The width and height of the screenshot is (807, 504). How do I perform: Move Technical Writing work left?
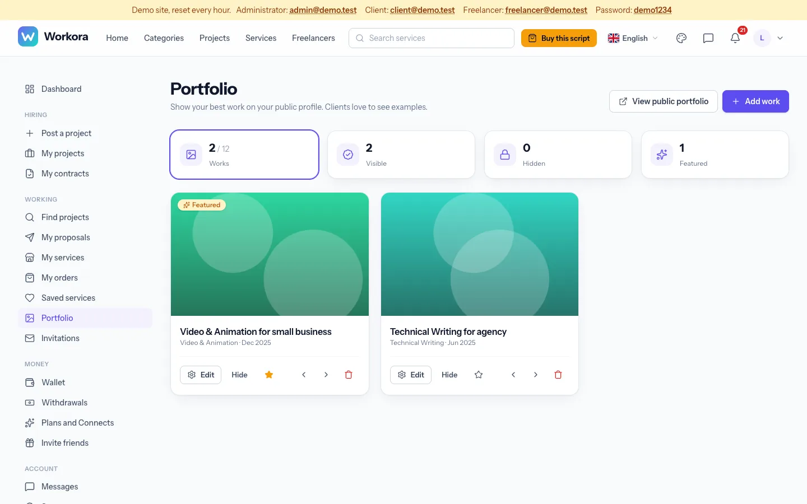[x=513, y=375]
